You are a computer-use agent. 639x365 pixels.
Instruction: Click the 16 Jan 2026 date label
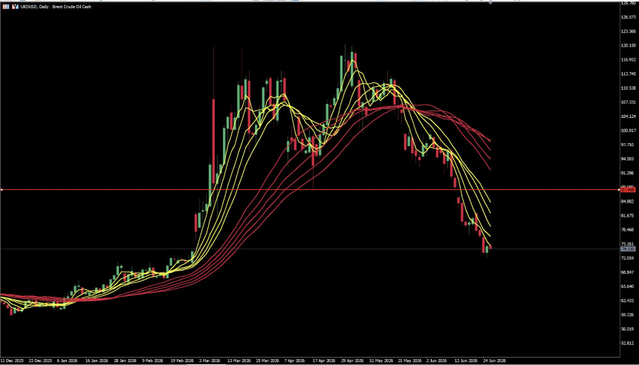[97, 361]
